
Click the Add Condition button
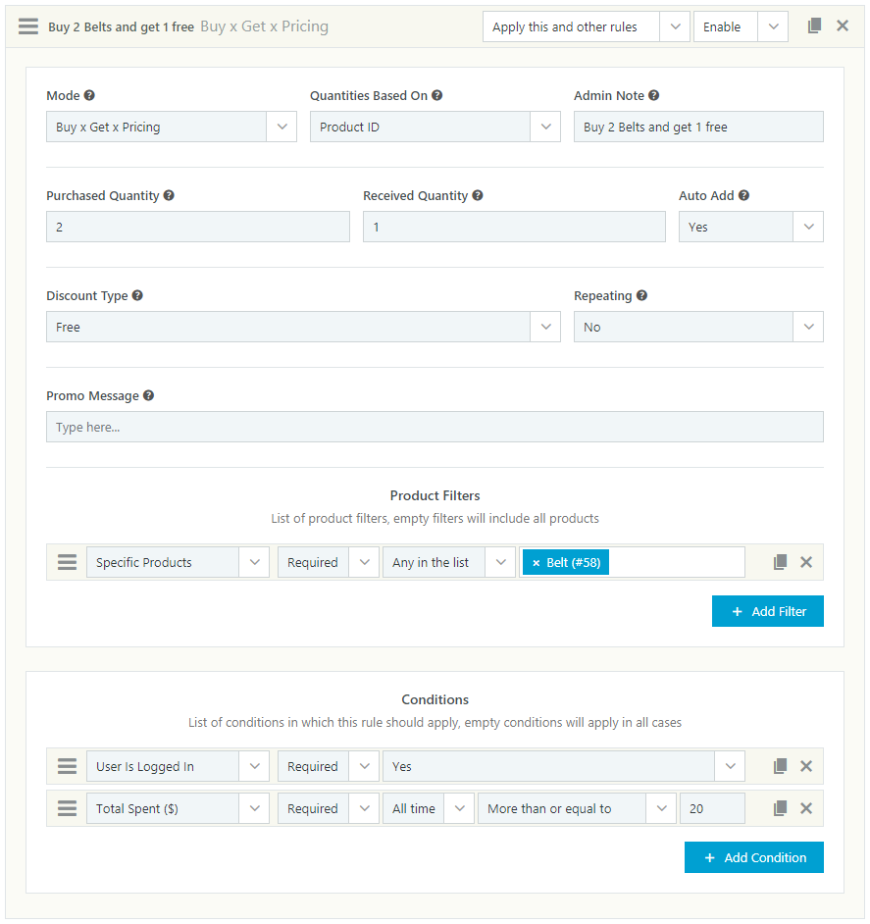click(x=753, y=857)
